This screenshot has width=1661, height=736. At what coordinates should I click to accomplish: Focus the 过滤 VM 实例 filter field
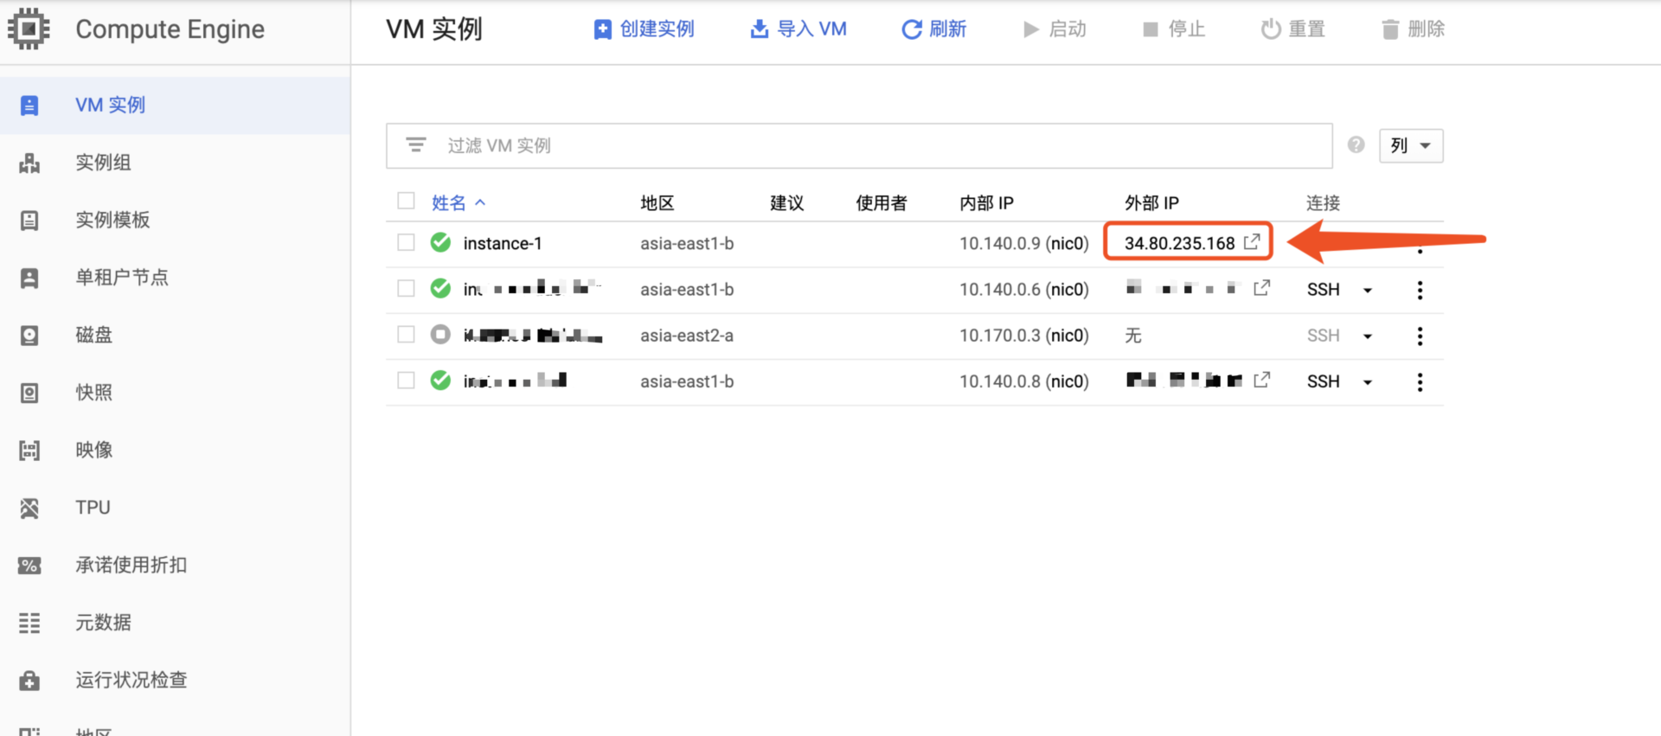coord(859,145)
